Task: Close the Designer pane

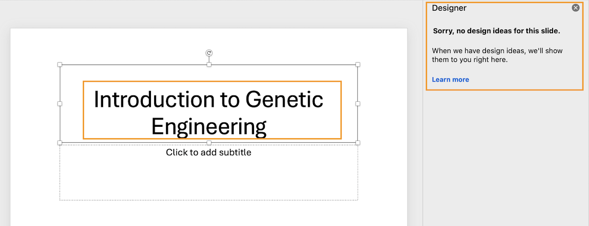Action: (576, 8)
